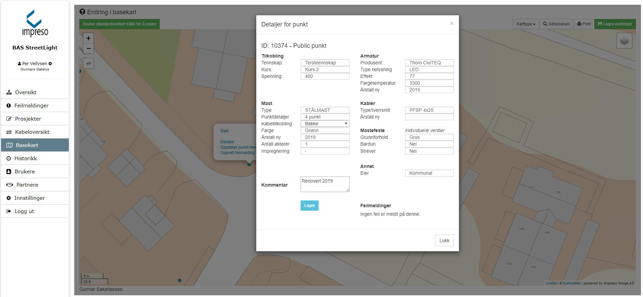
Task: Open the Kartverket attribution link
Action: point(571,283)
